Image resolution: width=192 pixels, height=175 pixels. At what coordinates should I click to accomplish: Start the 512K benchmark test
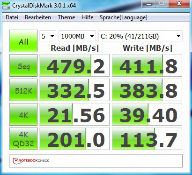pos(23,90)
